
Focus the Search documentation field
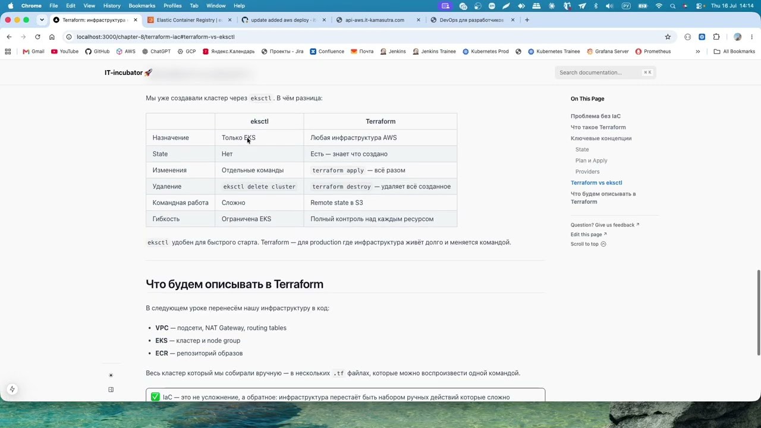point(605,73)
